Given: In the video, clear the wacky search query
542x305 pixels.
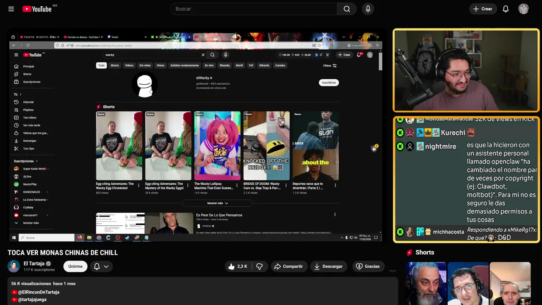Looking at the screenshot, I should 203,55.
